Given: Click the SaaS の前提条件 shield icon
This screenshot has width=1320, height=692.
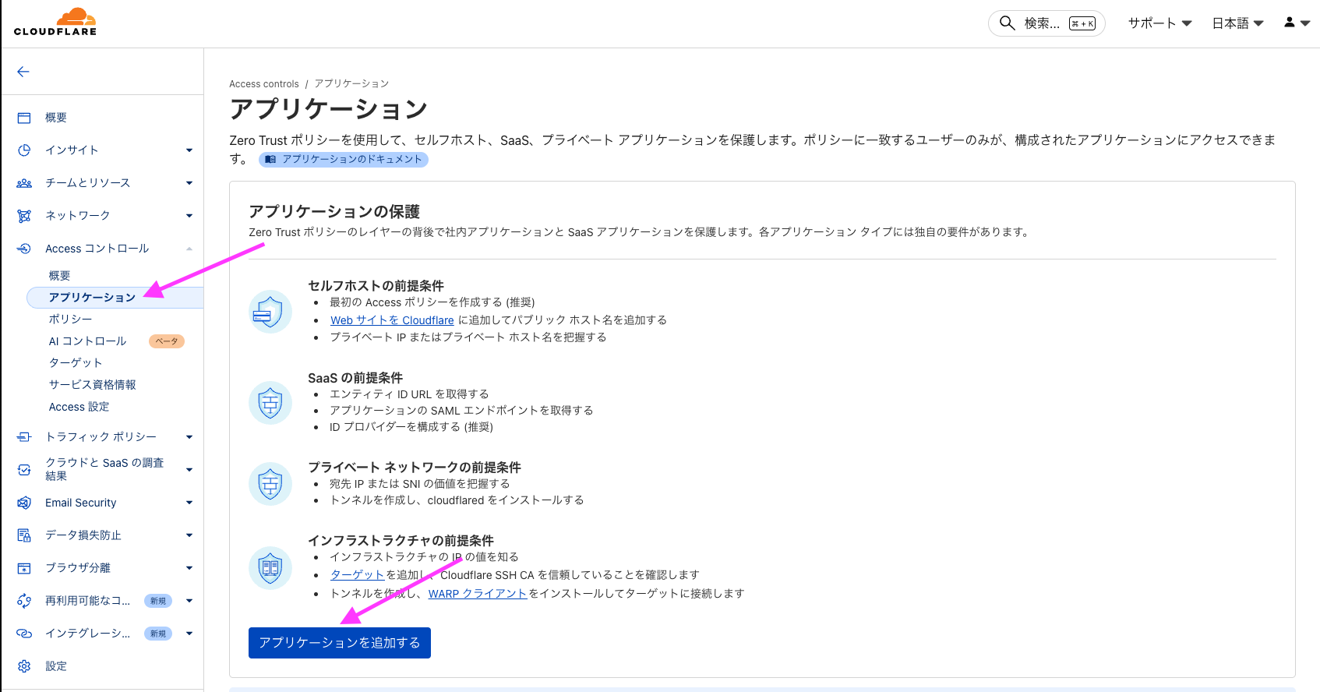Looking at the screenshot, I should point(270,403).
